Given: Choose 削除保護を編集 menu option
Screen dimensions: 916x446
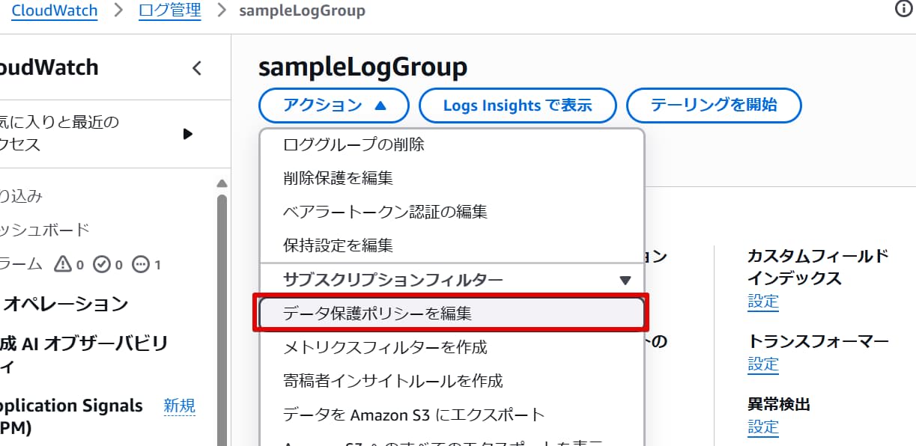Looking at the screenshot, I should pos(338,178).
